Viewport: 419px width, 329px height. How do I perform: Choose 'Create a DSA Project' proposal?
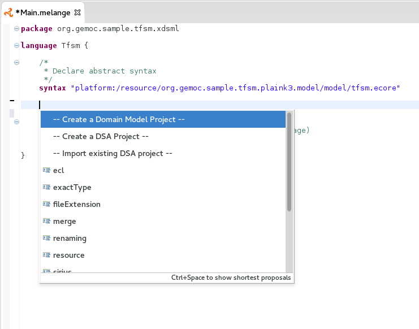click(101, 136)
